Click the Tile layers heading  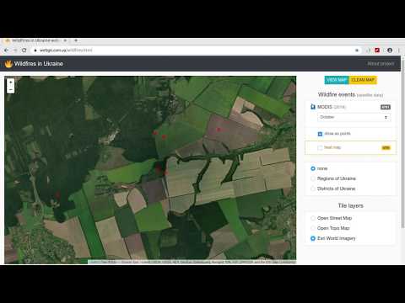(350, 205)
